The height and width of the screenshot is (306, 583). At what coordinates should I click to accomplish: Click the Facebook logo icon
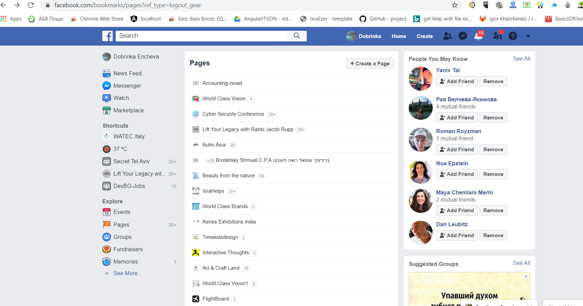(107, 36)
